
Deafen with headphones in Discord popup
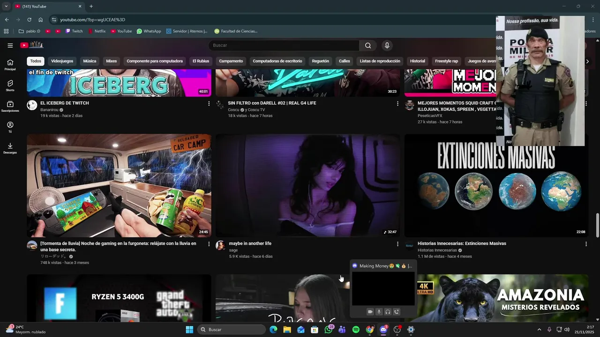(x=388, y=312)
